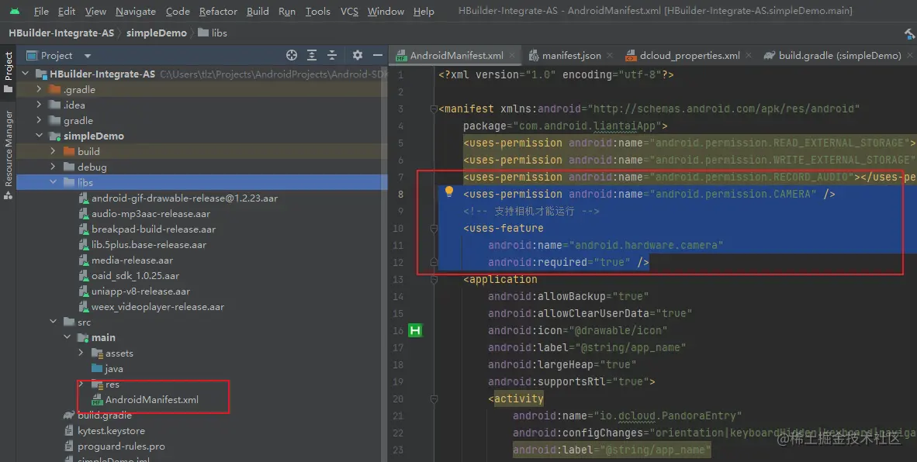Open the Code menu
The image size is (917, 462).
point(178,11)
